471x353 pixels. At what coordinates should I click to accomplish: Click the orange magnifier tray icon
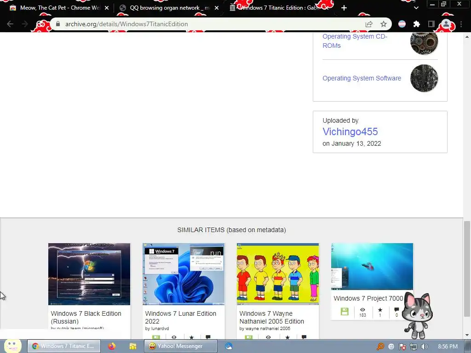pos(380,347)
